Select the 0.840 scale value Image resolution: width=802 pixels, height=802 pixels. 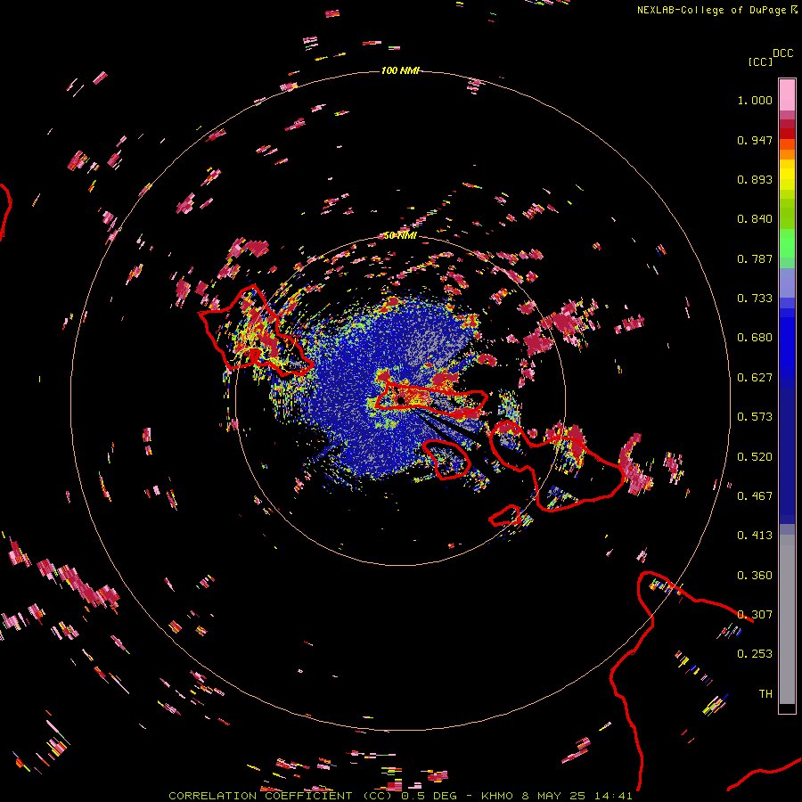click(x=755, y=219)
